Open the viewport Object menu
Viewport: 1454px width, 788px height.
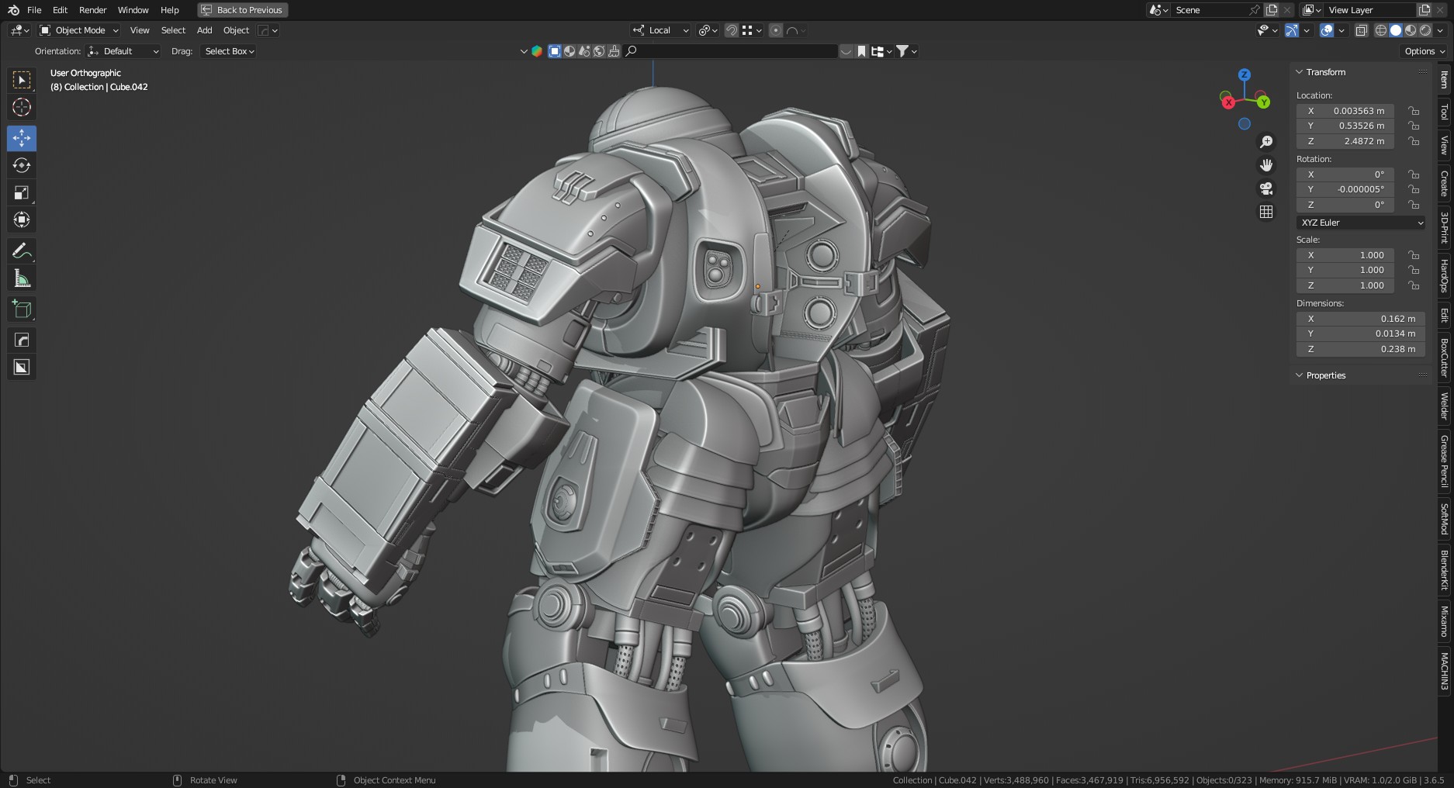click(x=236, y=30)
